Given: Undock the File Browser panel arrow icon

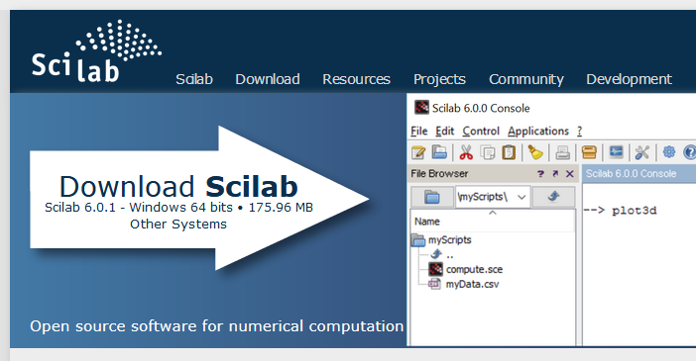Looking at the screenshot, I should [555, 174].
